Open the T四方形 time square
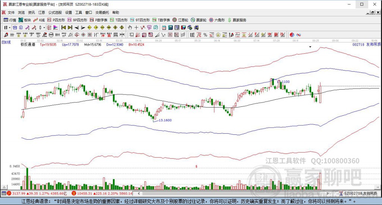The width and height of the screenshot is (382, 205). pyautogui.click(x=119, y=20)
